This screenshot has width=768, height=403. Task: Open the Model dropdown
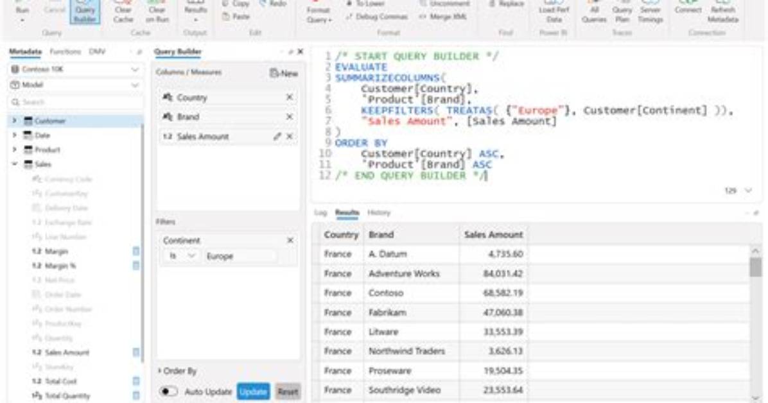(x=75, y=85)
